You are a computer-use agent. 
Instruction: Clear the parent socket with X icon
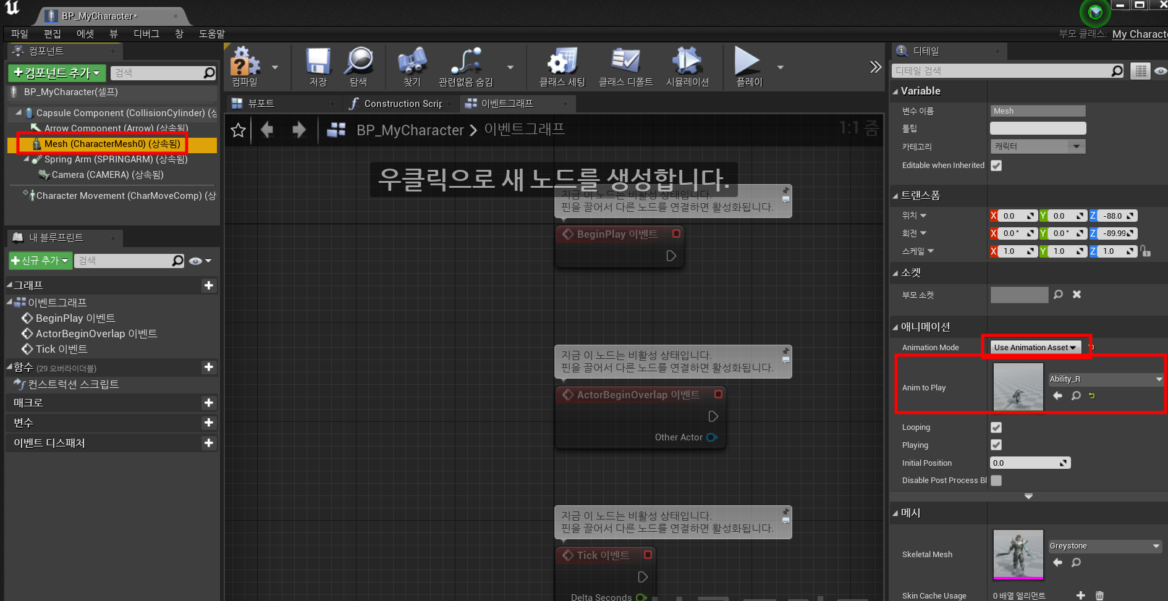point(1077,295)
